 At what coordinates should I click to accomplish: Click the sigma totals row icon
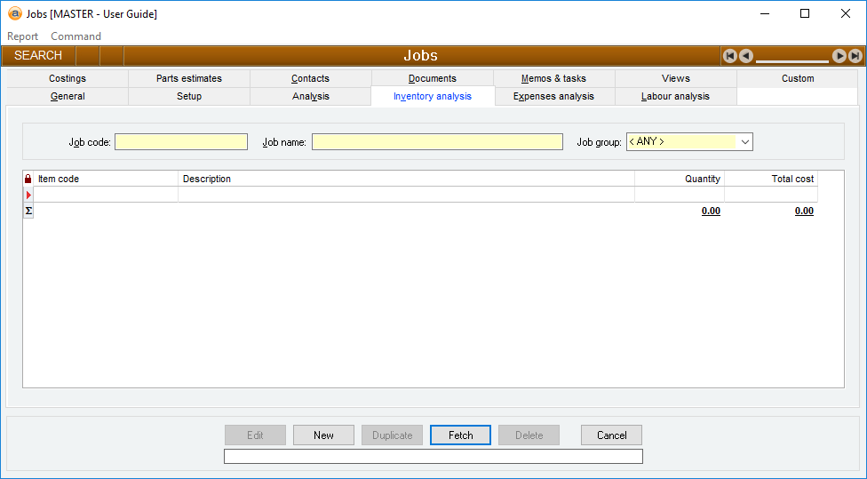28,211
